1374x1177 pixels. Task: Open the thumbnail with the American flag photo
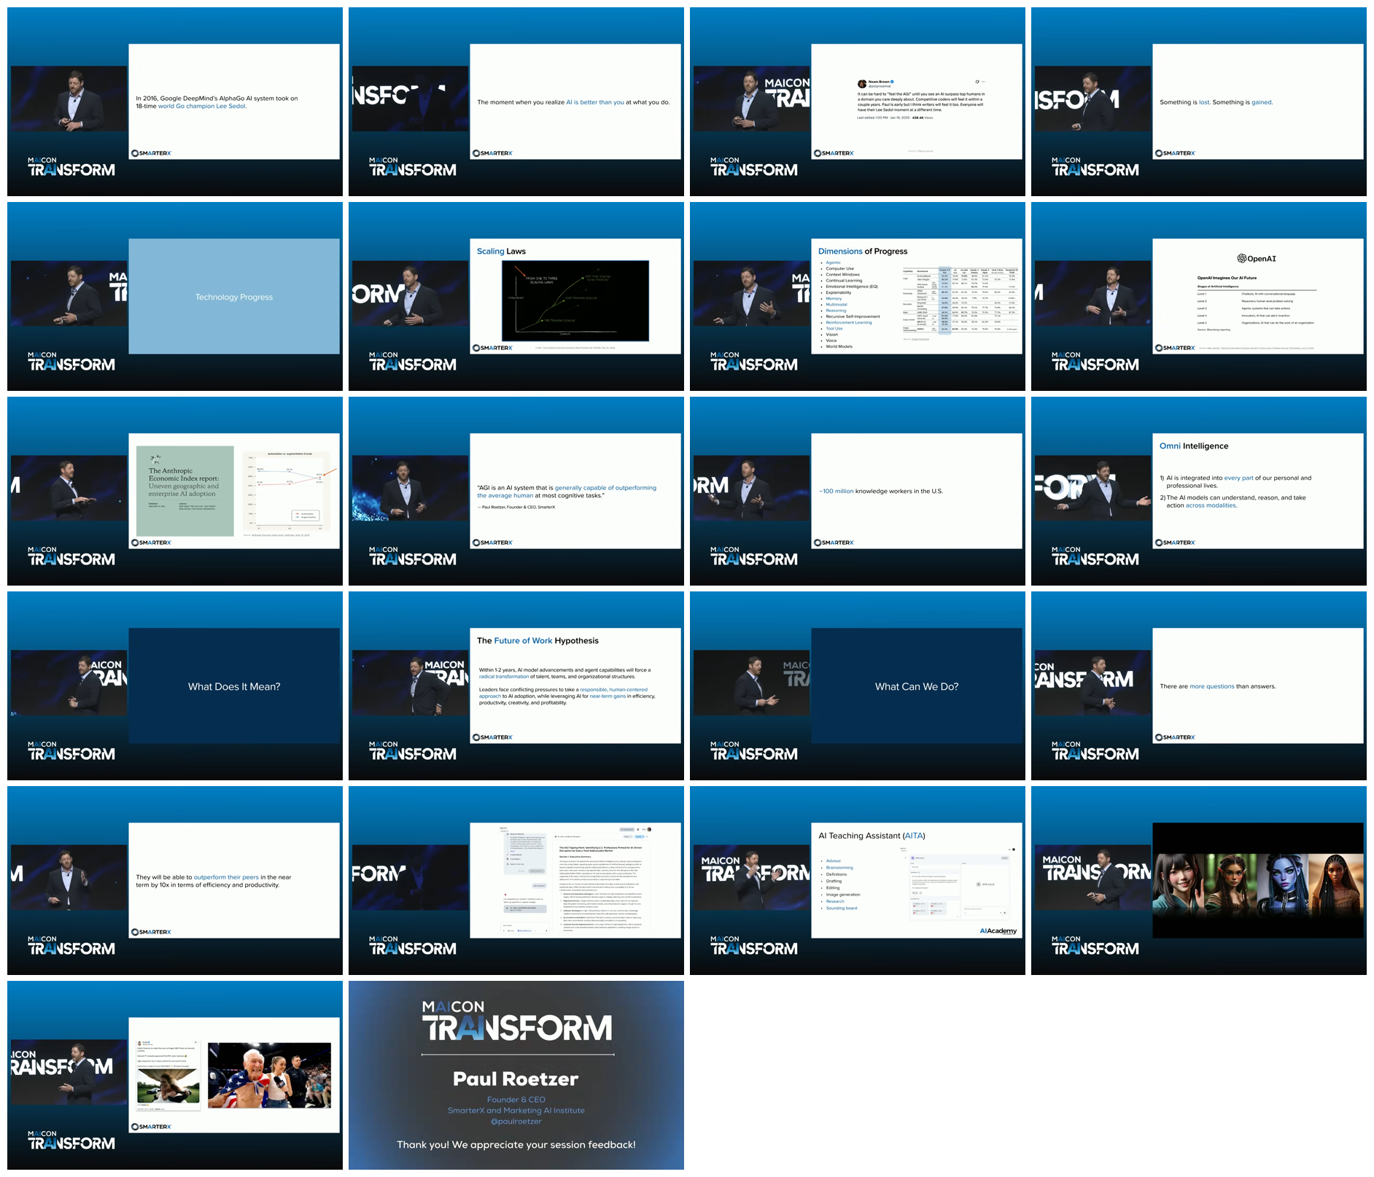[175, 1075]
